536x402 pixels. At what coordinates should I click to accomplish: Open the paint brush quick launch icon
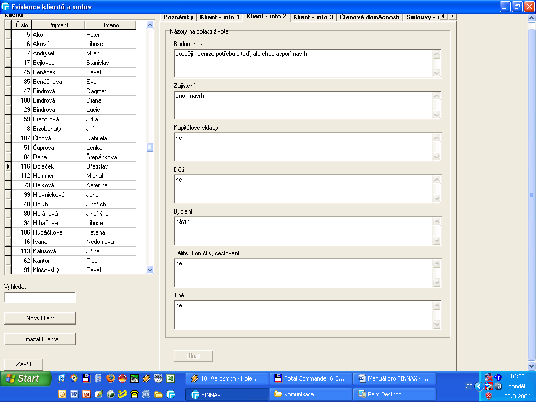tap(98, 394)
